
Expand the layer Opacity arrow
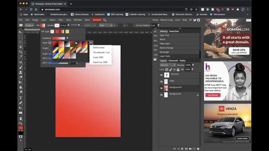pyautogui.click(x=193, y=65)
